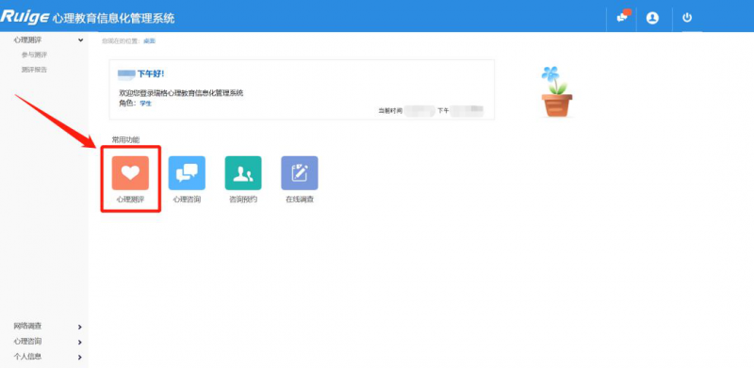Screen dimensions: 754x368
Task: Click the 学生 role link
Action: tap(146, 104)
